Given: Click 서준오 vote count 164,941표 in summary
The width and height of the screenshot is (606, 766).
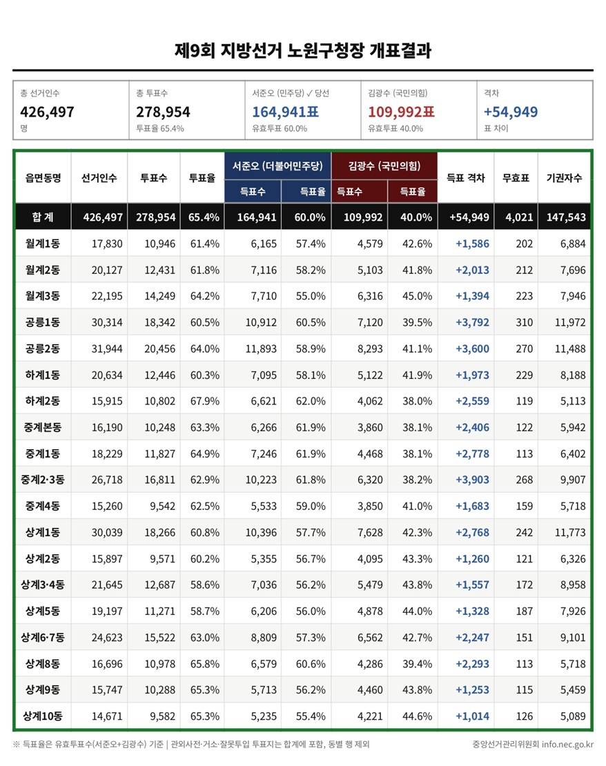Looking at the screenshot, I should pos(286,112).
